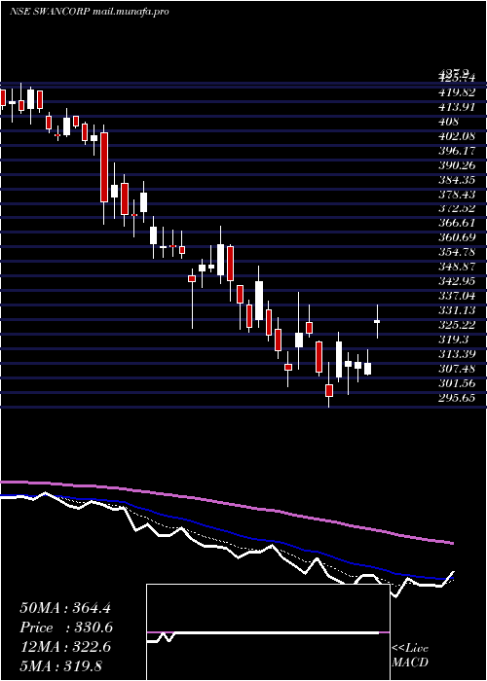487x681 pixels.
Task: Select the 325.22 price level label
Action: click(x=458, y=325)
